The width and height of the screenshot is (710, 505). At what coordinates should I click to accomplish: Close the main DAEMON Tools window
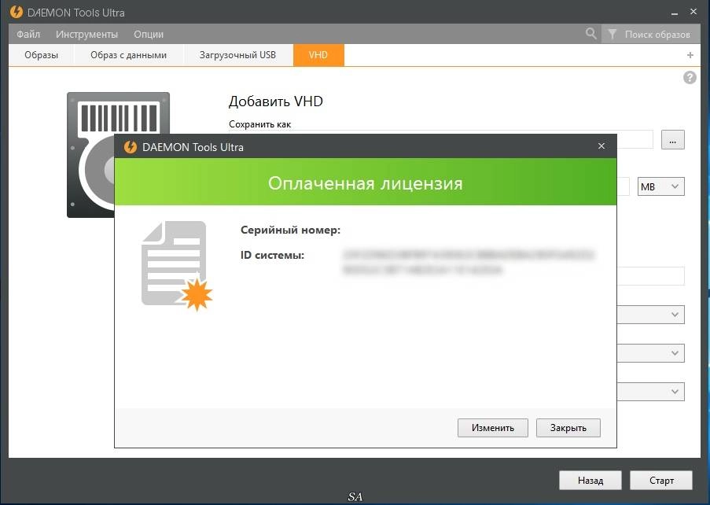[x=693, y=12]
